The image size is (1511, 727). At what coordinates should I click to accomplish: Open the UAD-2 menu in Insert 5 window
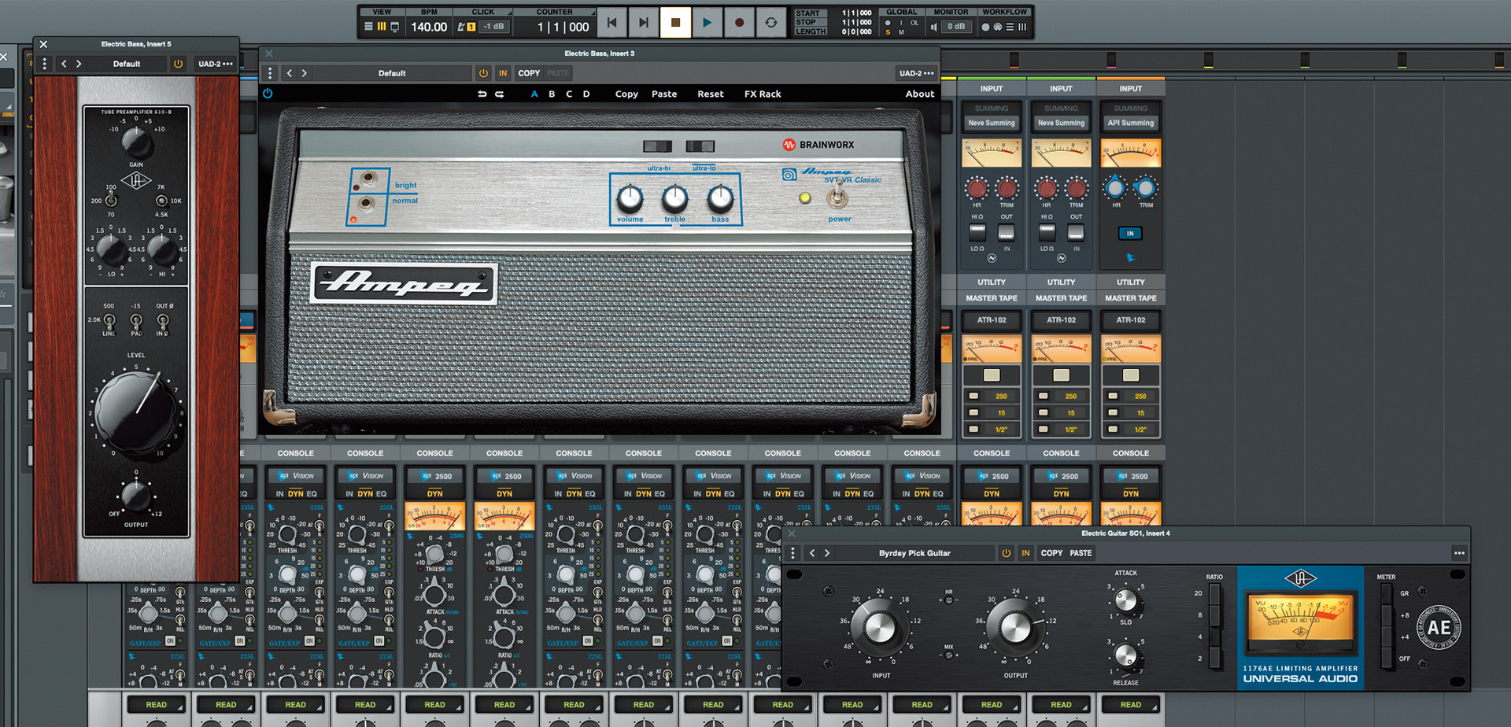click(x=215, y=64)
